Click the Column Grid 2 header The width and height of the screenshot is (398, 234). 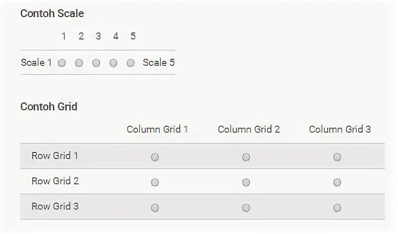pyautogui.click(x=249, y=129)
